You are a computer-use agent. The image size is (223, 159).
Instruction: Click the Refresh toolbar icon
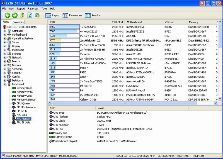pyautogui.click(x=30, y=15)
